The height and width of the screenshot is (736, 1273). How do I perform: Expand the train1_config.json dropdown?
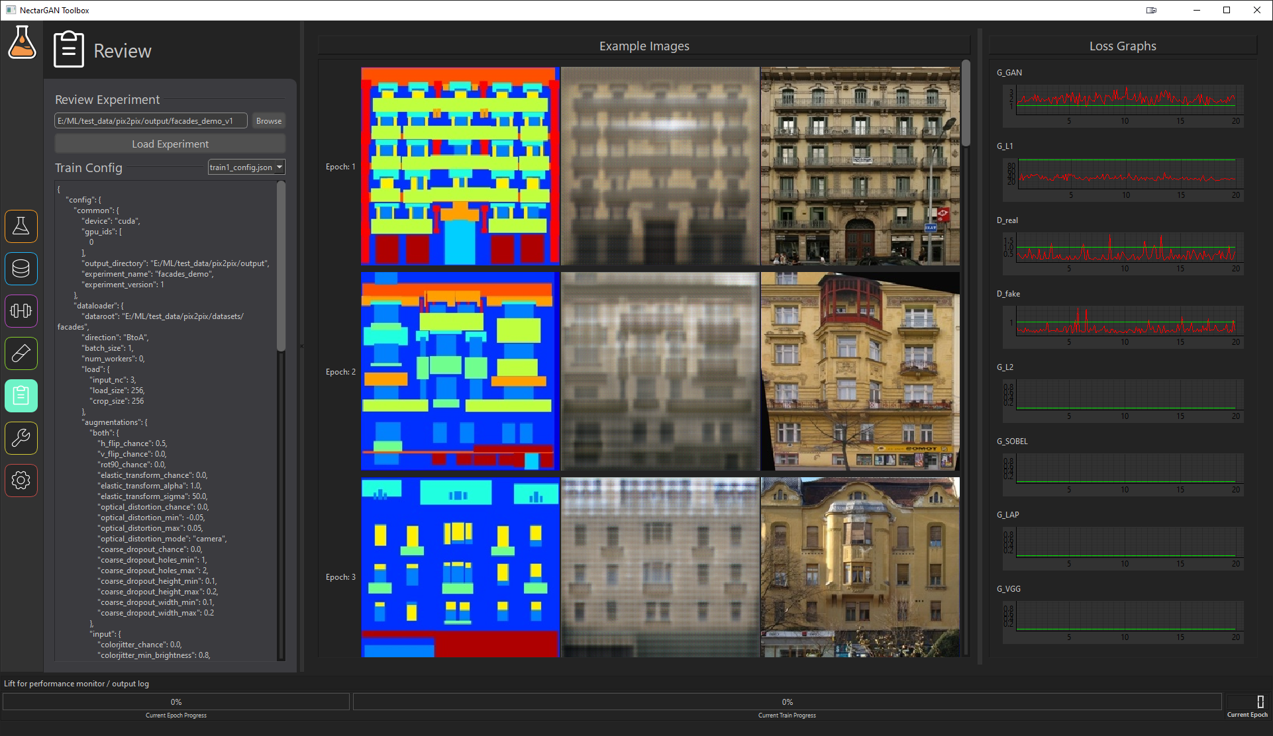pos(246,167)
